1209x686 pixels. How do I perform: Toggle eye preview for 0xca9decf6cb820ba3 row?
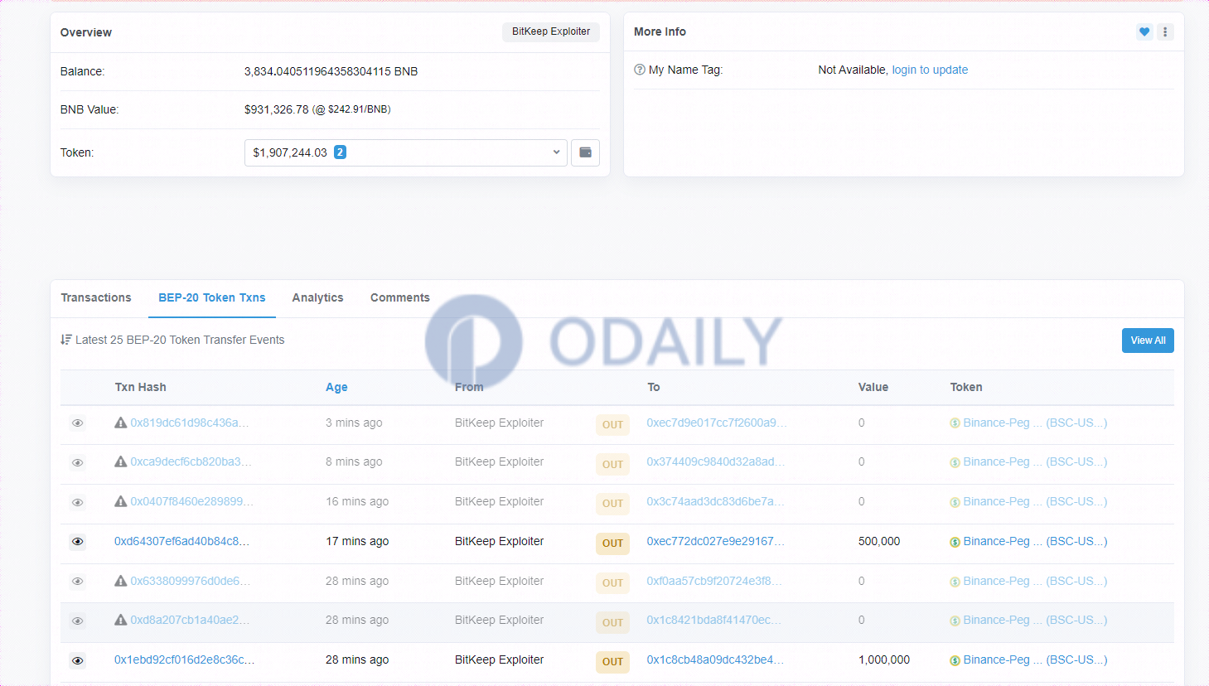point(78,462)
